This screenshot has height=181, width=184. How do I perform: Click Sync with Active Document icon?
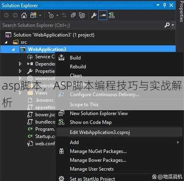(64, 15)
